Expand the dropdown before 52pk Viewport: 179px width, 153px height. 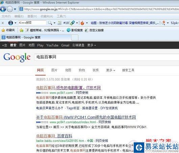click(x=168, y=23)
